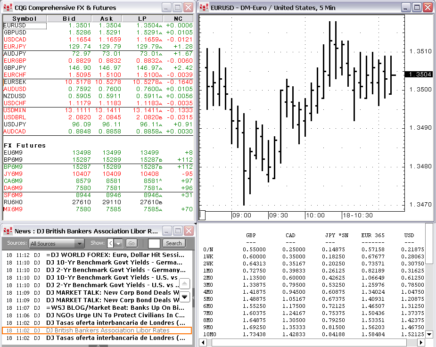Screen dimensions: 436x347
Task: Minimize the CQG Comprehensive FX & Futures window
Action: [167, 8]
